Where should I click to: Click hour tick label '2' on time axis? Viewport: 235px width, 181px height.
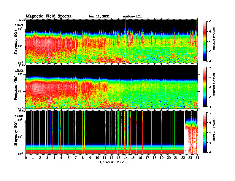point(40,158)
